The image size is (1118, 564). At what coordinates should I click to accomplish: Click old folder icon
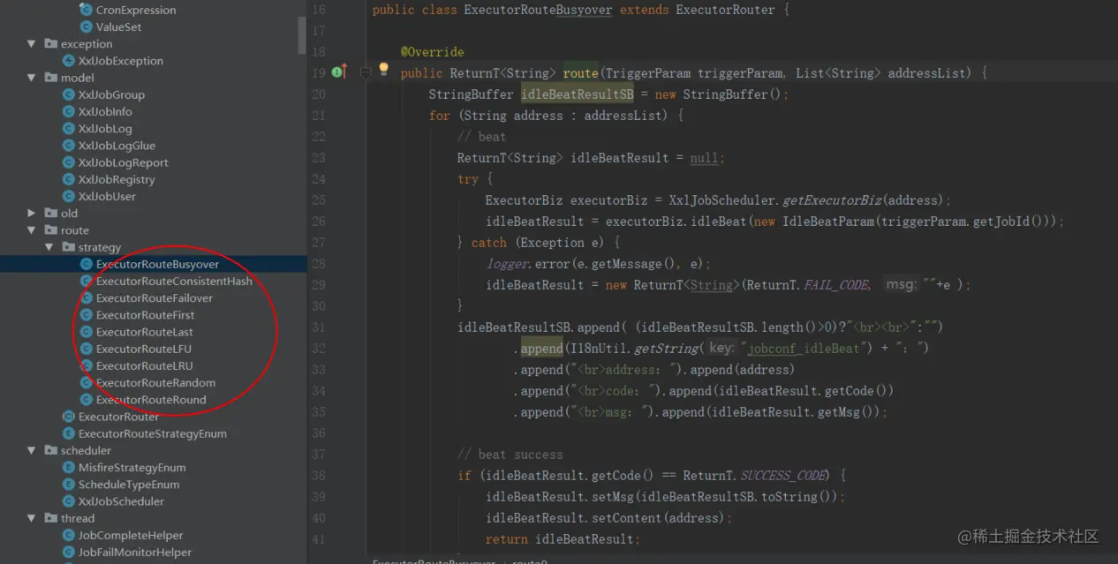(x=50, y=213)
